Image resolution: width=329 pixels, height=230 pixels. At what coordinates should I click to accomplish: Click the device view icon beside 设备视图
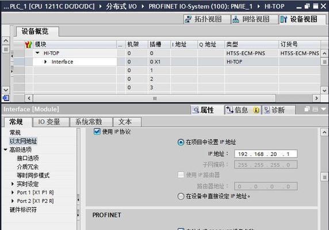pyautogui.click(x=284, y=20)
